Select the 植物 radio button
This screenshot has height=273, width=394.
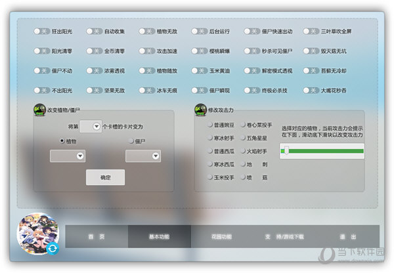click(62, 141)
